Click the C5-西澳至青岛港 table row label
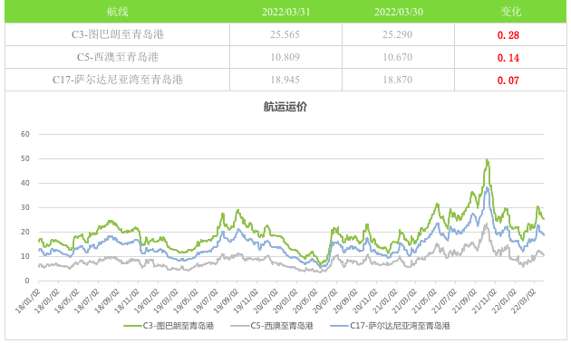571x343 pixels. click(117, 57)
